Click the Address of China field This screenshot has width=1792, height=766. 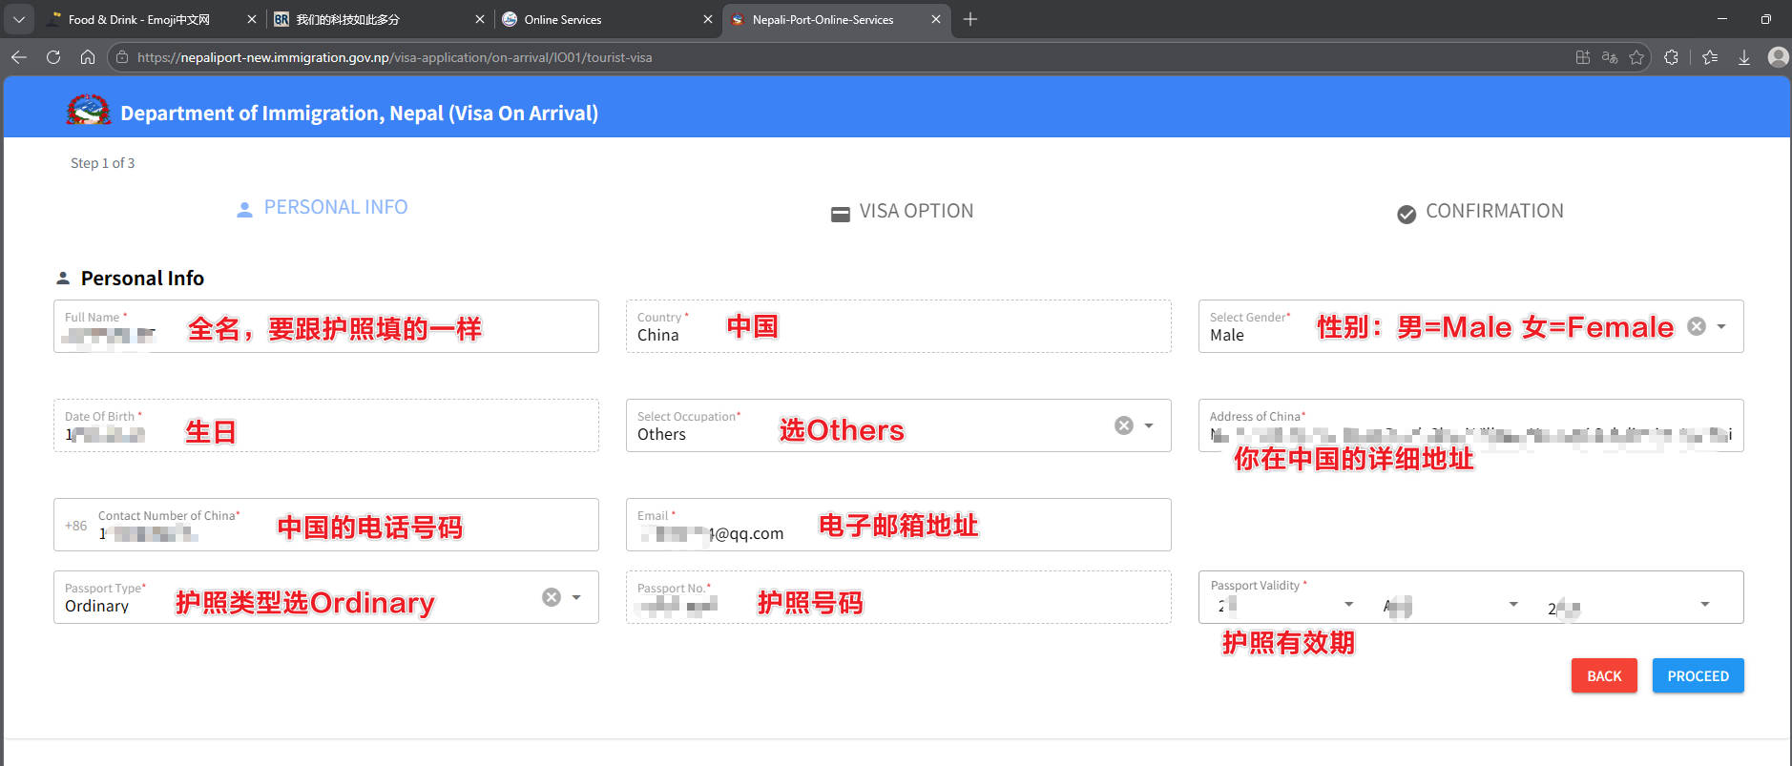1471,425
